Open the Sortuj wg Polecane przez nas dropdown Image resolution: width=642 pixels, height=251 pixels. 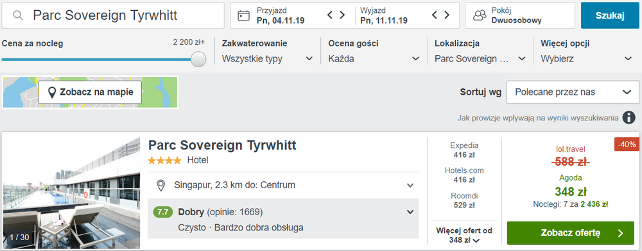(x=573, y=92)
